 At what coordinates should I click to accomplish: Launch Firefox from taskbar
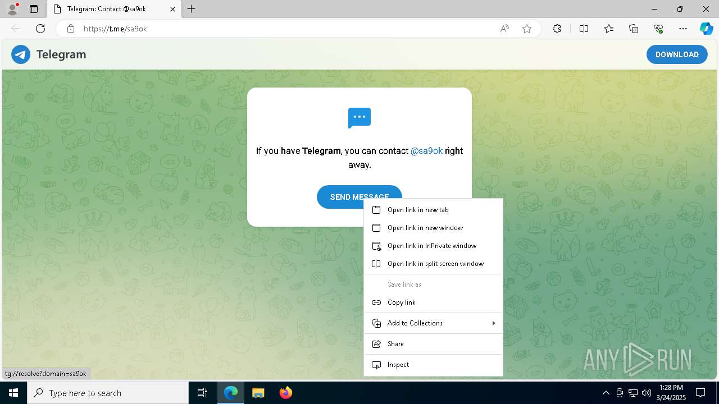(x=285, y=393)
